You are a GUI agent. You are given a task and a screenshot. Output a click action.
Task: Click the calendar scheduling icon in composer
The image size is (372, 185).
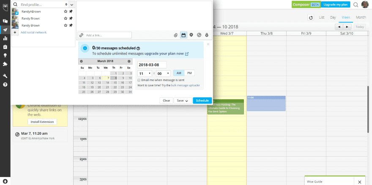tap(183, 35)
